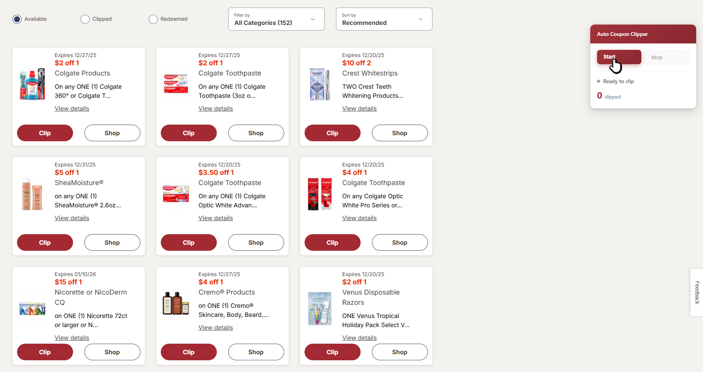Start the Auto Coupon Clipper

tap(619, 57)
